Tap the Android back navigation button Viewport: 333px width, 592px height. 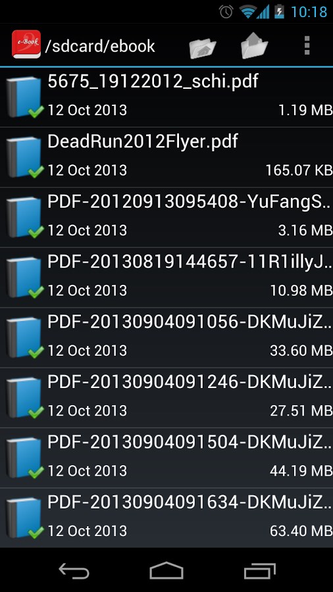74,570
